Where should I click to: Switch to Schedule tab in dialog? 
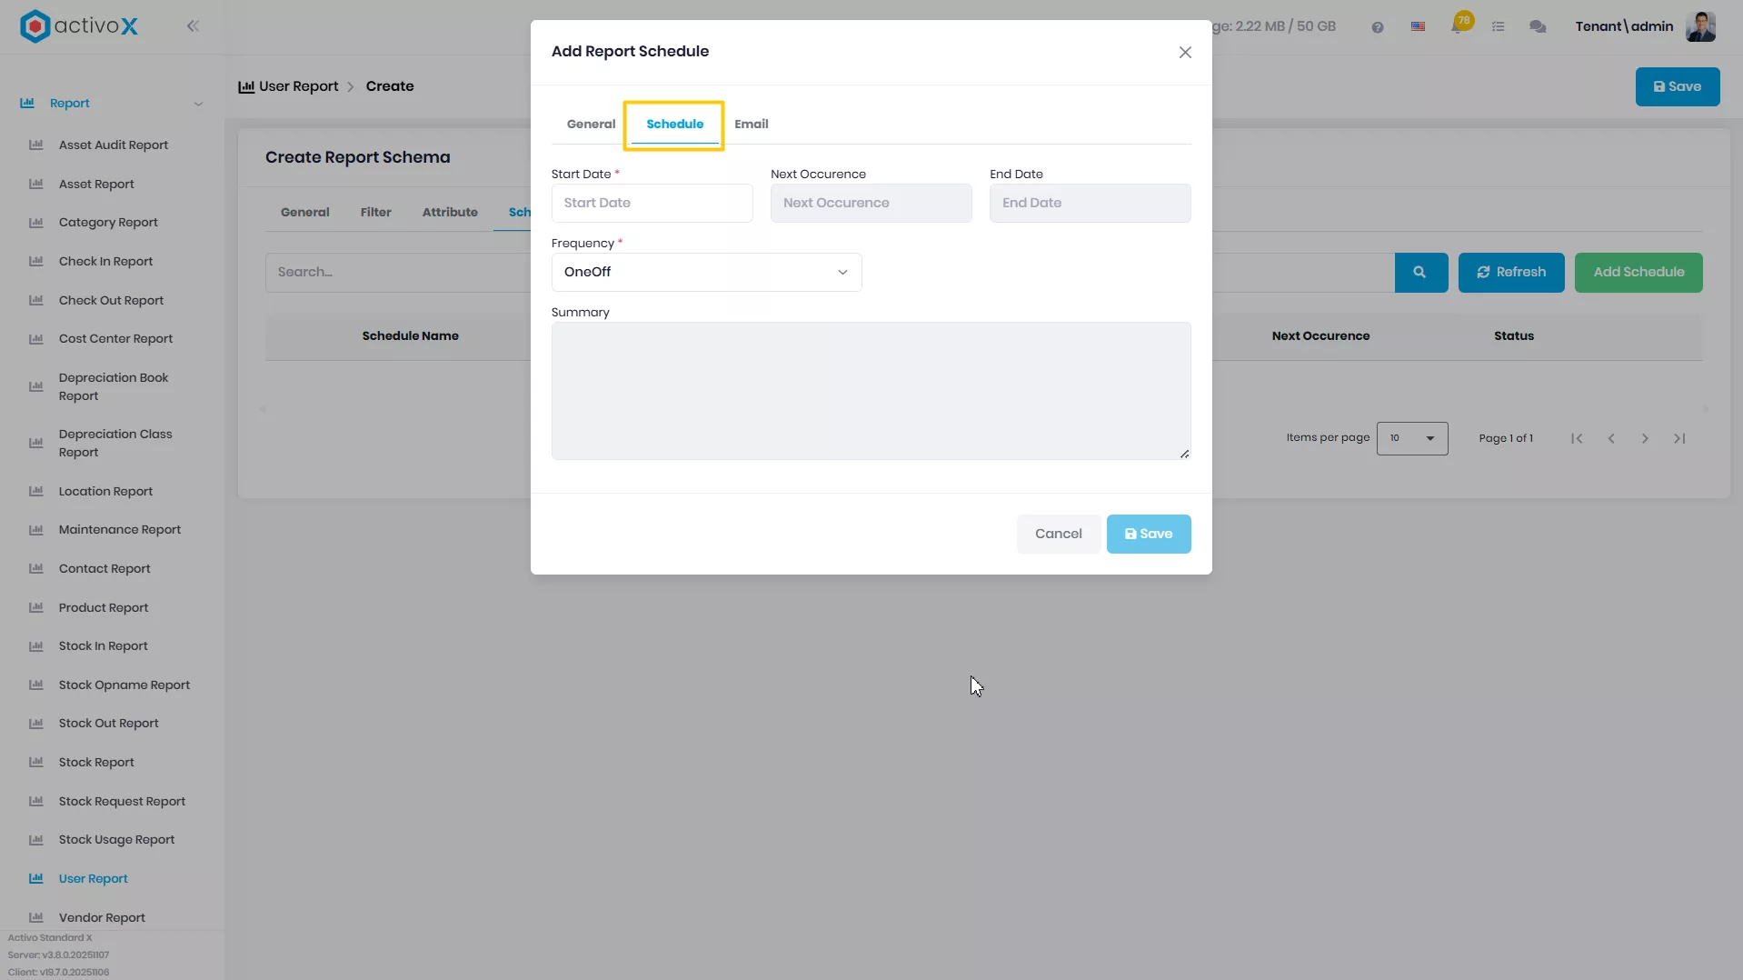pyautogui.click(x=674, y=125)
